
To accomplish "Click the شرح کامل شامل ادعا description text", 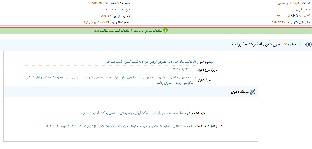I will [121, 126].
